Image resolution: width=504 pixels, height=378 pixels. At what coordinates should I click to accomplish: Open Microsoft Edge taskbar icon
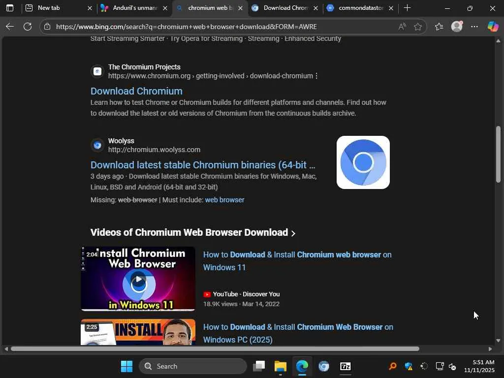point(302,366)
